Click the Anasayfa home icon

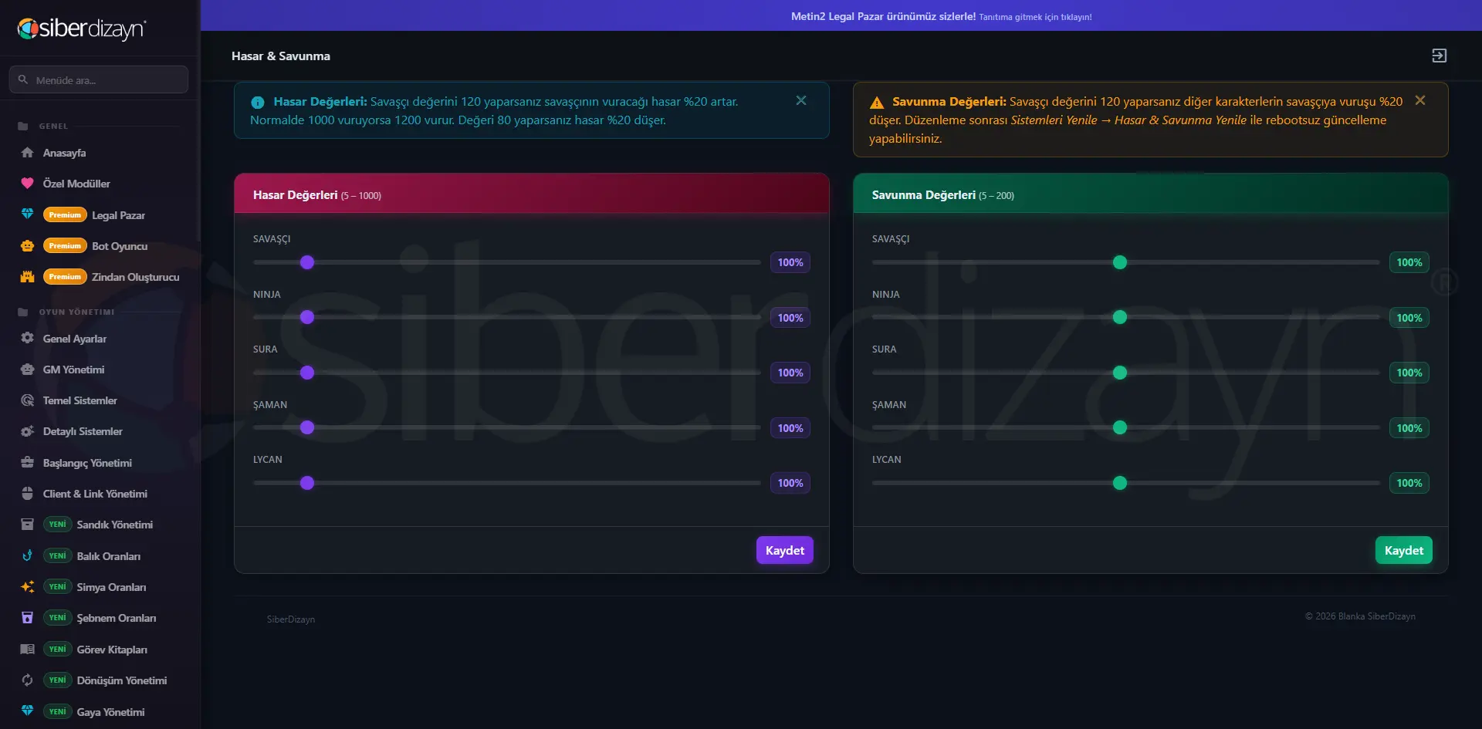pos(28,153)
